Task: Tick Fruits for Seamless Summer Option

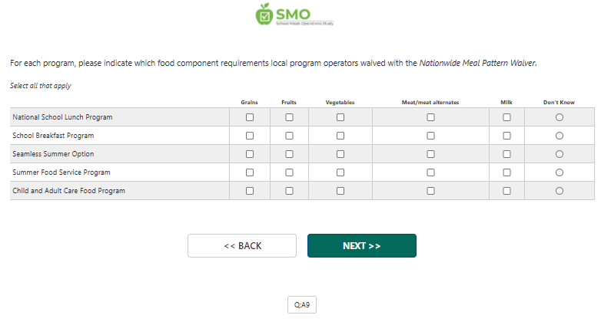Action: point(289,154)
